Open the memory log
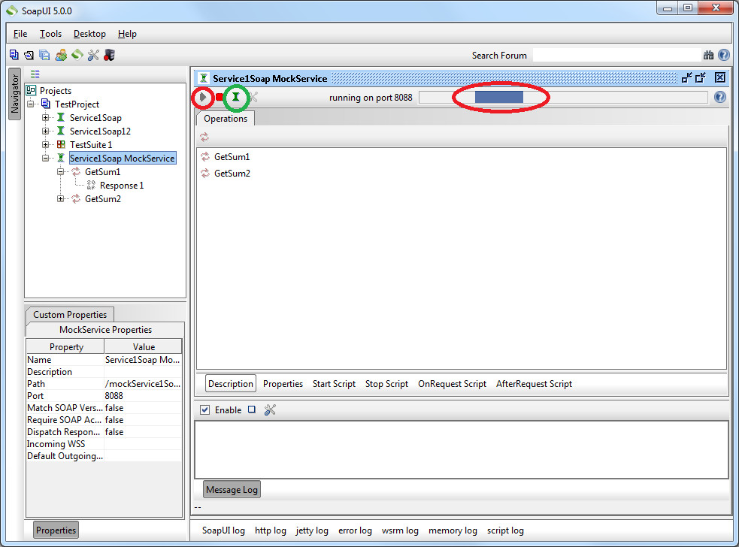The width and height of the screenshot is (739, 547). coord(453,530)
